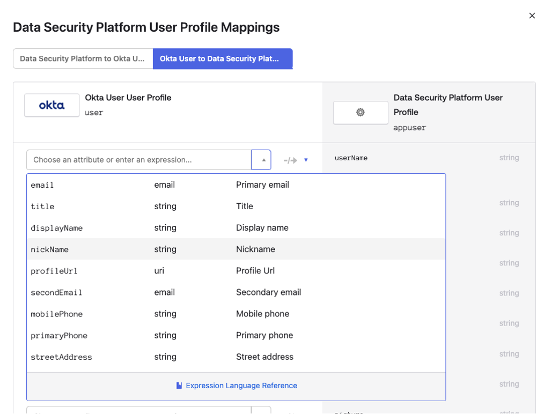Pick primaryPhone attribute

point(236,335)
